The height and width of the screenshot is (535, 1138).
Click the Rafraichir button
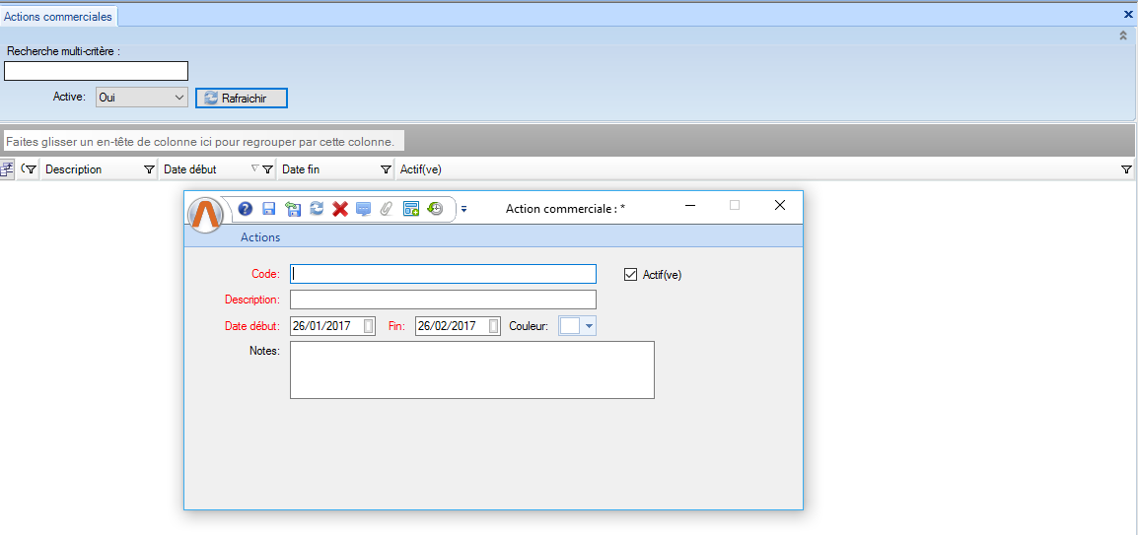(242, 98)
